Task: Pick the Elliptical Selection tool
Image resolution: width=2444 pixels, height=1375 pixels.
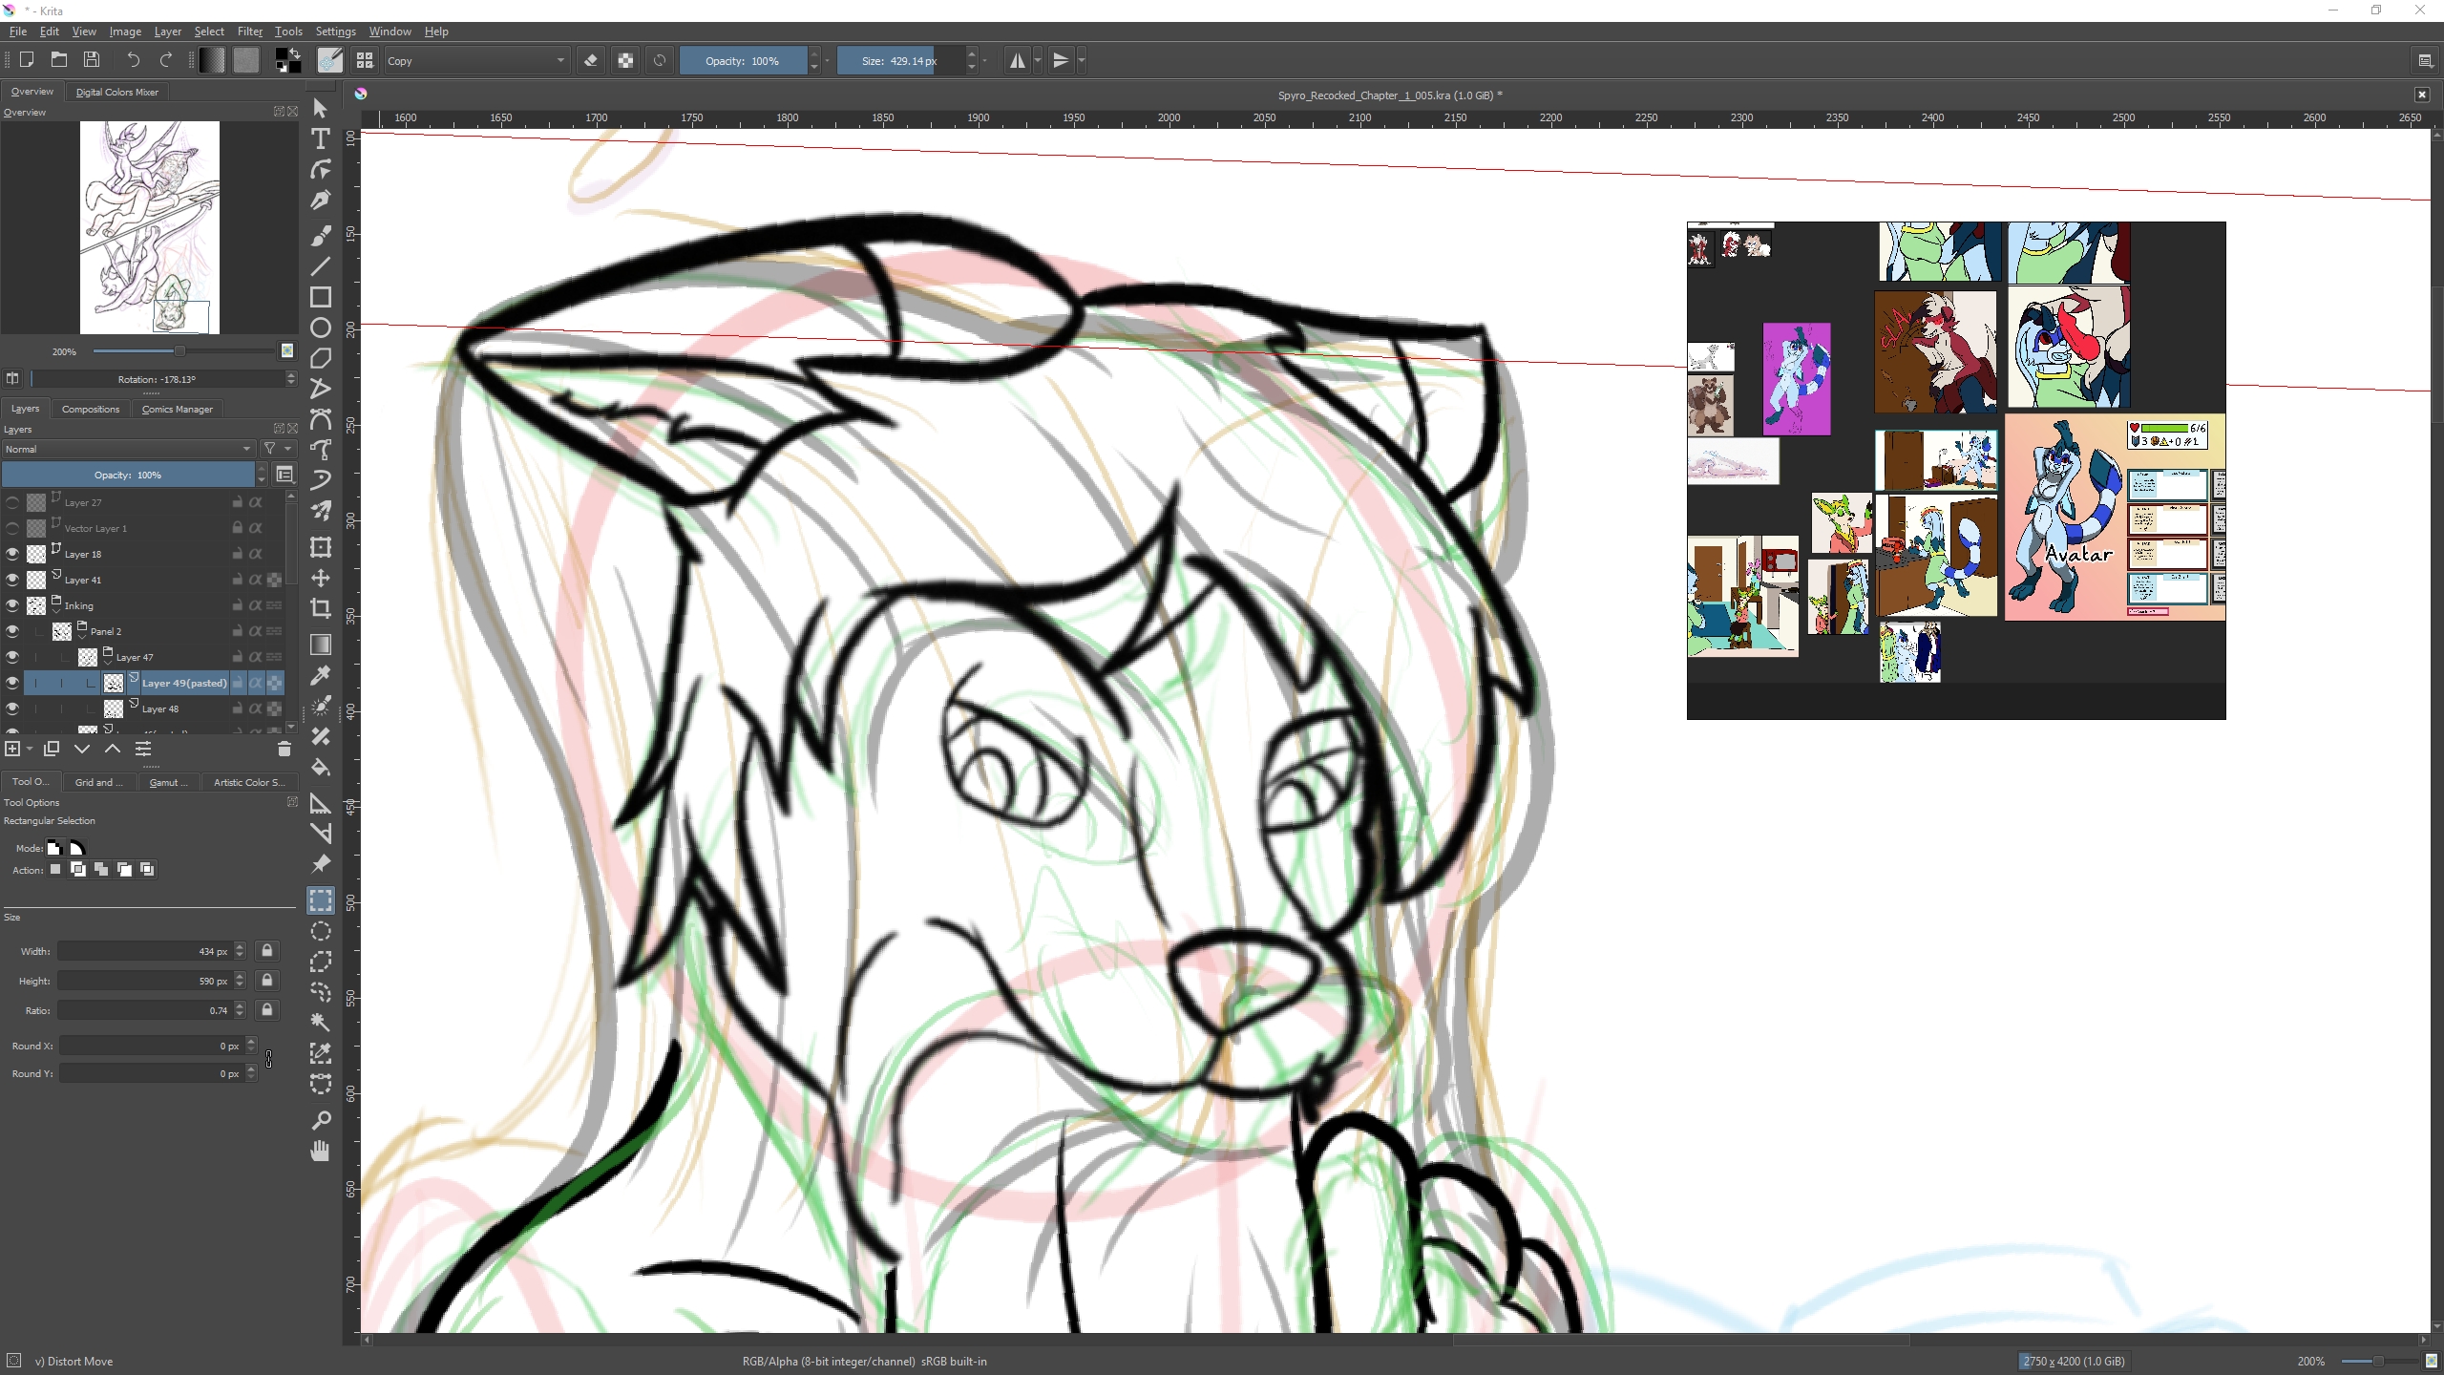Action: tap(321, 931)
